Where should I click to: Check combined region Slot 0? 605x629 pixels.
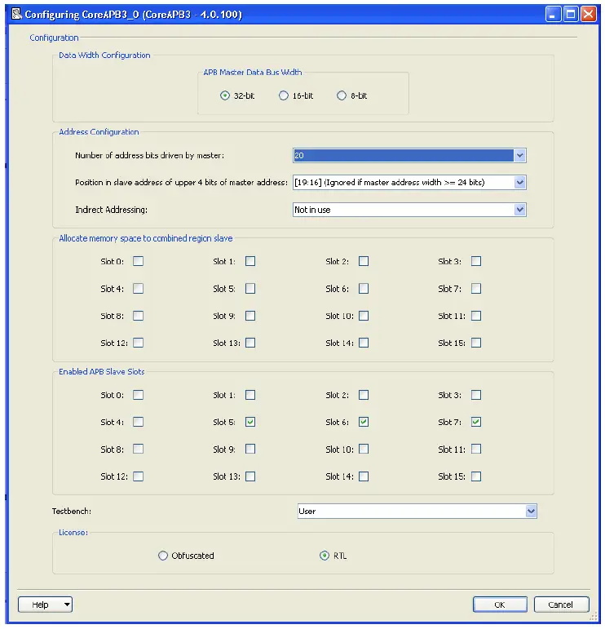click(138, 261)
